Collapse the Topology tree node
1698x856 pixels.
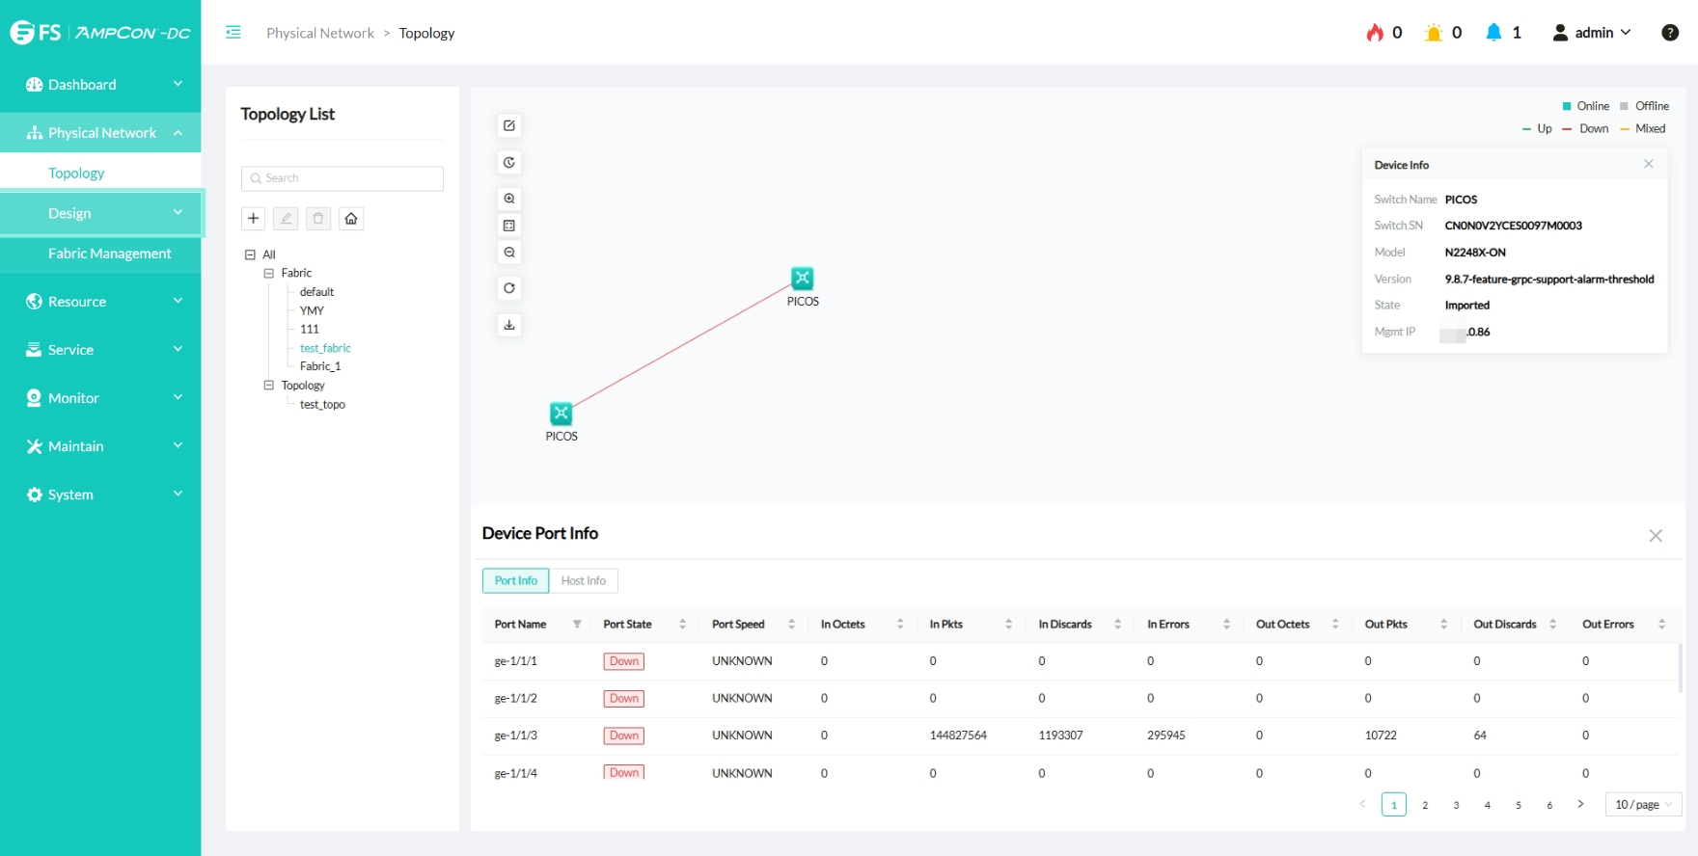[269, 386]
